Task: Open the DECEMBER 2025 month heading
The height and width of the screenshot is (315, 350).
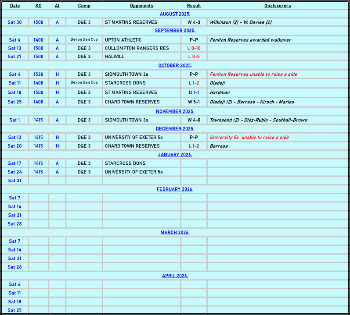Action: pos(175,129)
